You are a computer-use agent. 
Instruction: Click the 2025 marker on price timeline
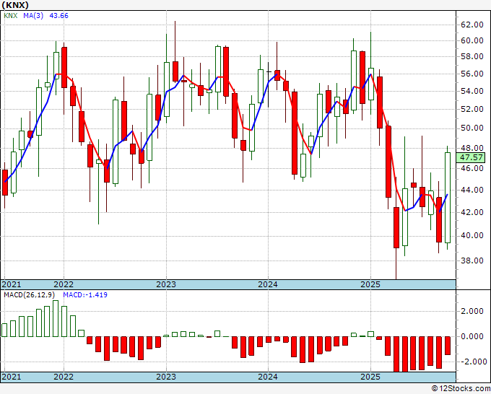click(370, 284)
